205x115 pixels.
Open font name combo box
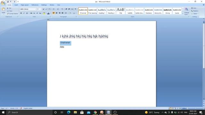click(x=28, y=9)
